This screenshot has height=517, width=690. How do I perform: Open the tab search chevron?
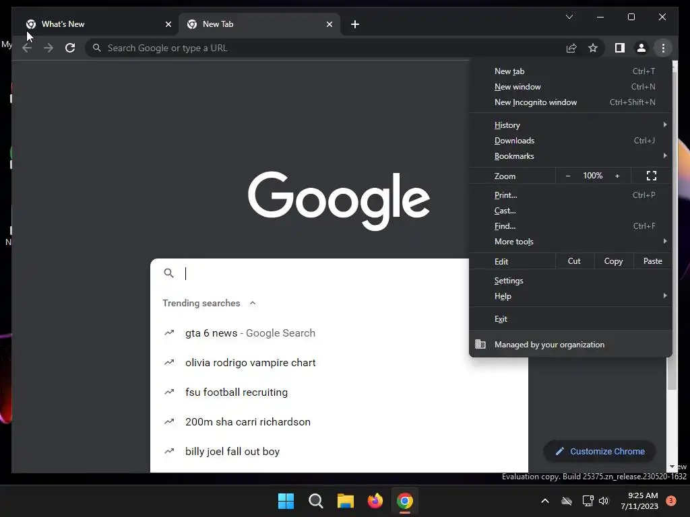coord(569,17)
